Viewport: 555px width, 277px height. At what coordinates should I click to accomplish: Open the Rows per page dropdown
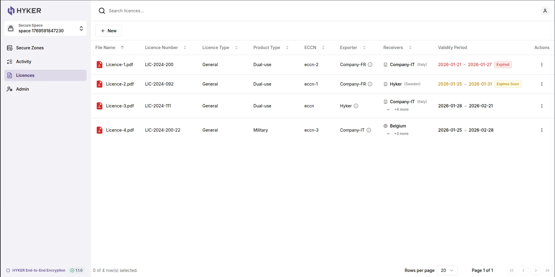click(x=447, y=270)
